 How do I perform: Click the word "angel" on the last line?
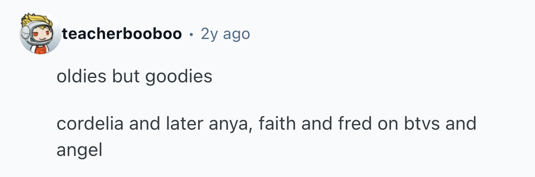pyautogui.click(x=79, y=151)
